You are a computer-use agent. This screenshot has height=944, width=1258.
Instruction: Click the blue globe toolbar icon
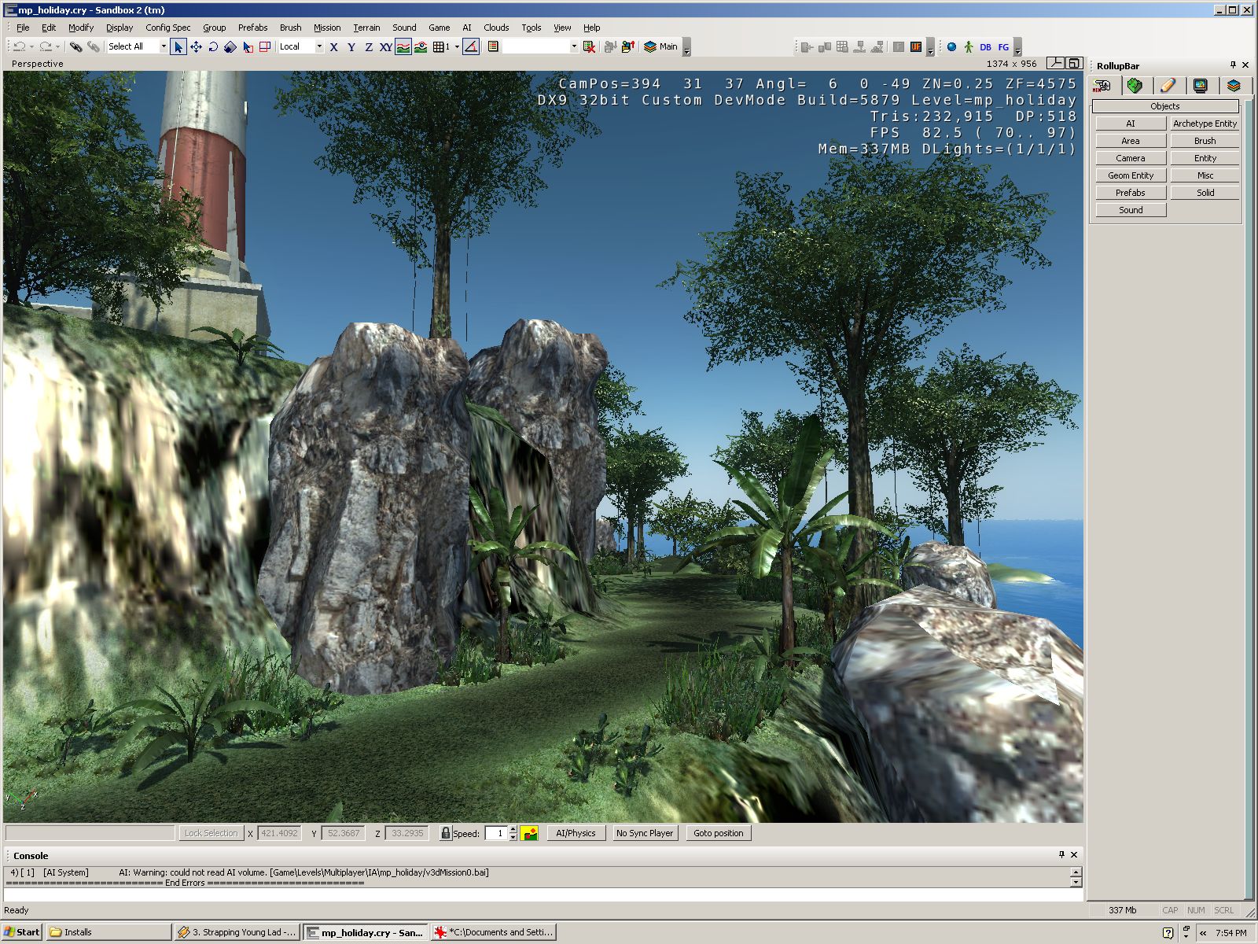[x=951, y=47]
